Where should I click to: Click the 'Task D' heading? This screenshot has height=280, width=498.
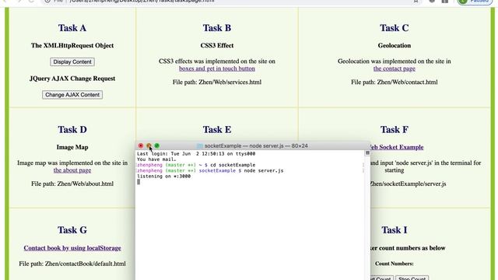coord(72,130)
